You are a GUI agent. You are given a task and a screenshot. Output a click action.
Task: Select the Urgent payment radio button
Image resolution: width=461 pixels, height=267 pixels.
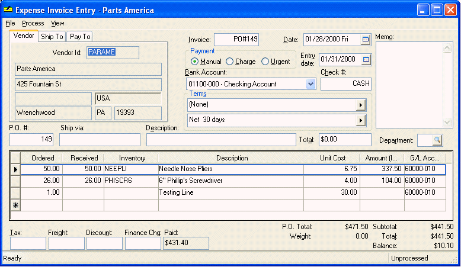tap(265, 62)
